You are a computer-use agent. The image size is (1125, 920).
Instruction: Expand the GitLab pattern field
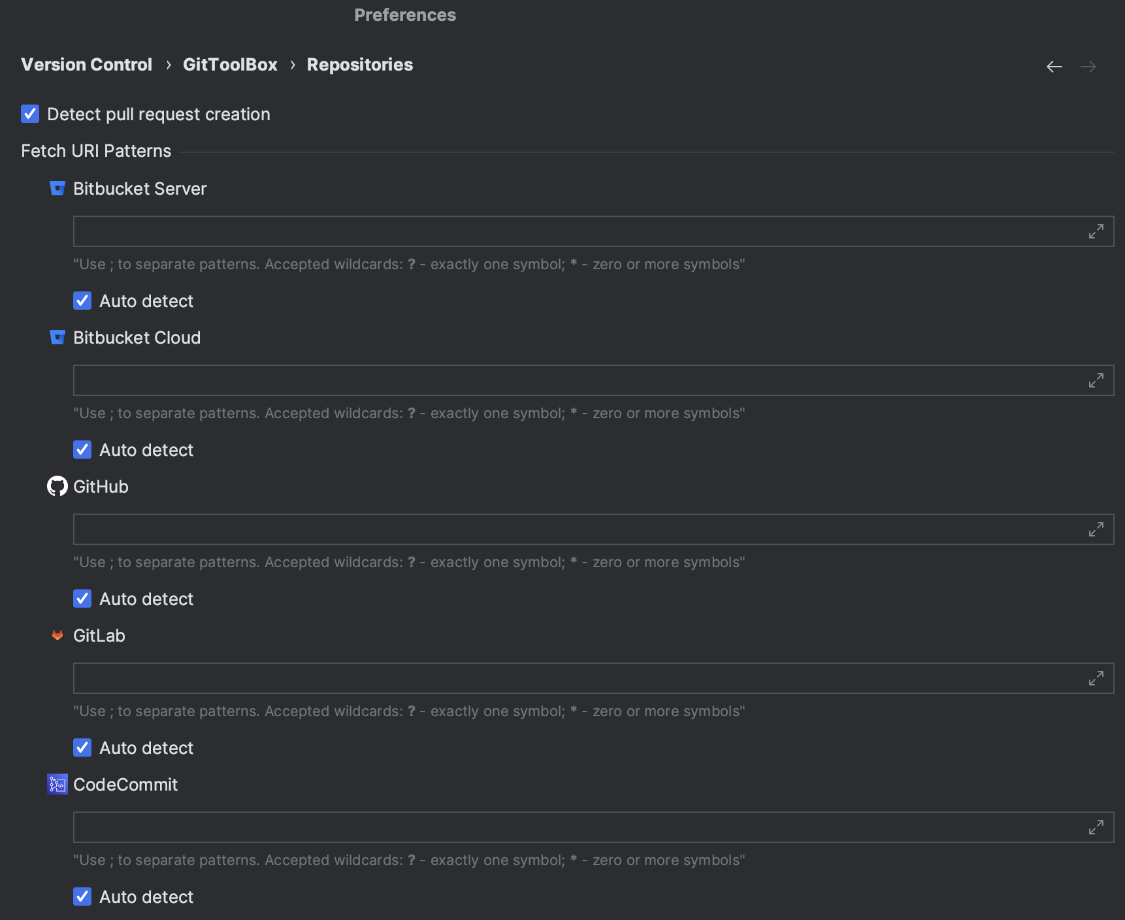(x=1096, y=678)
